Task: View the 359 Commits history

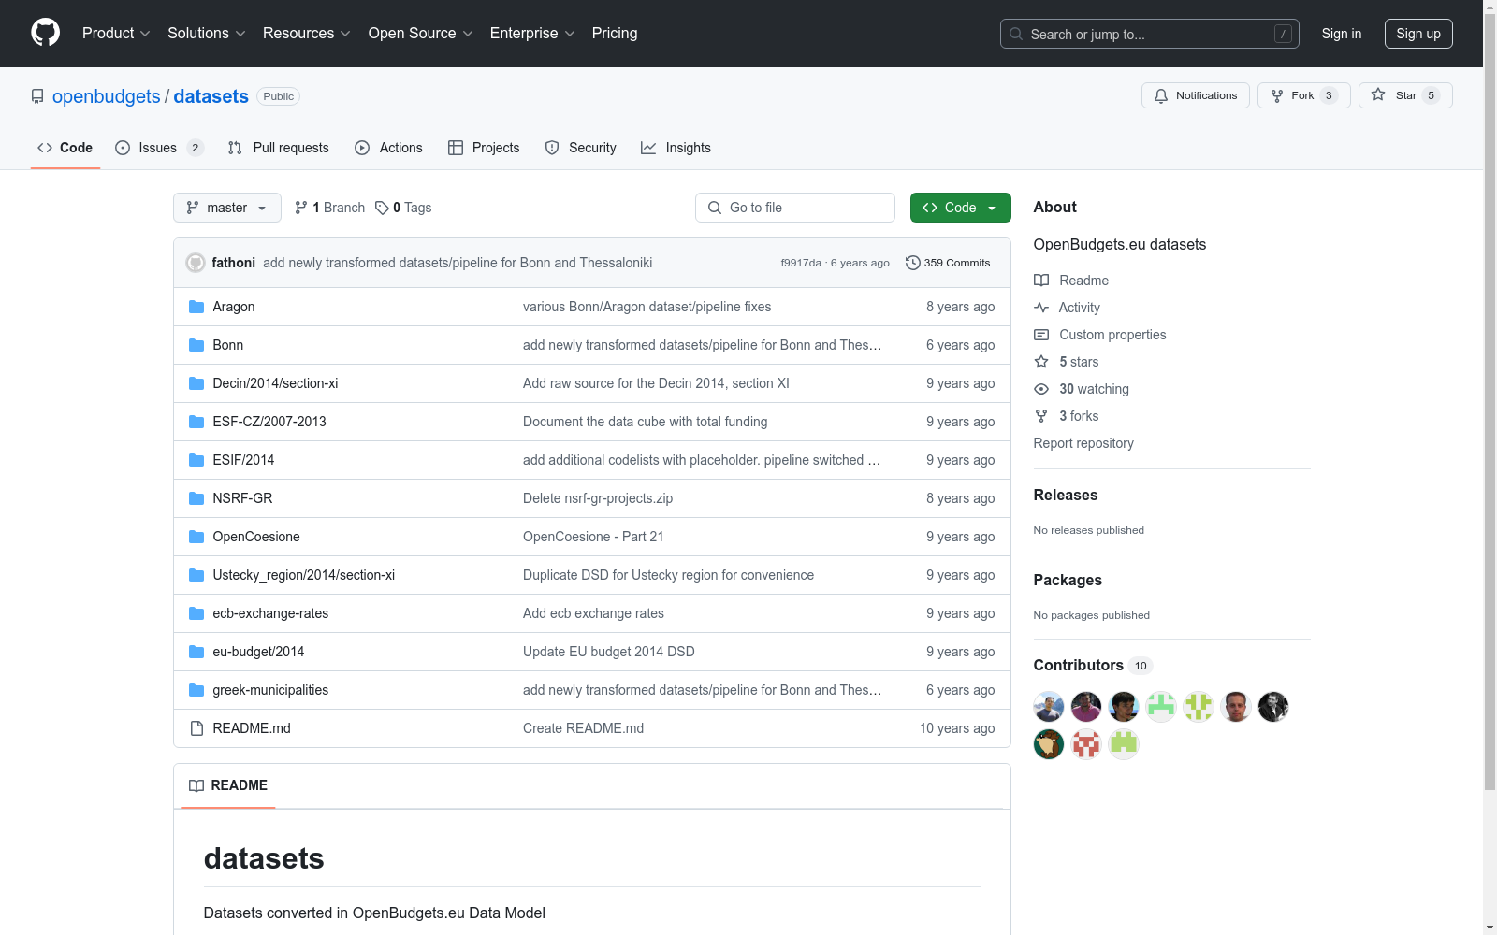Action: [948, 263]
